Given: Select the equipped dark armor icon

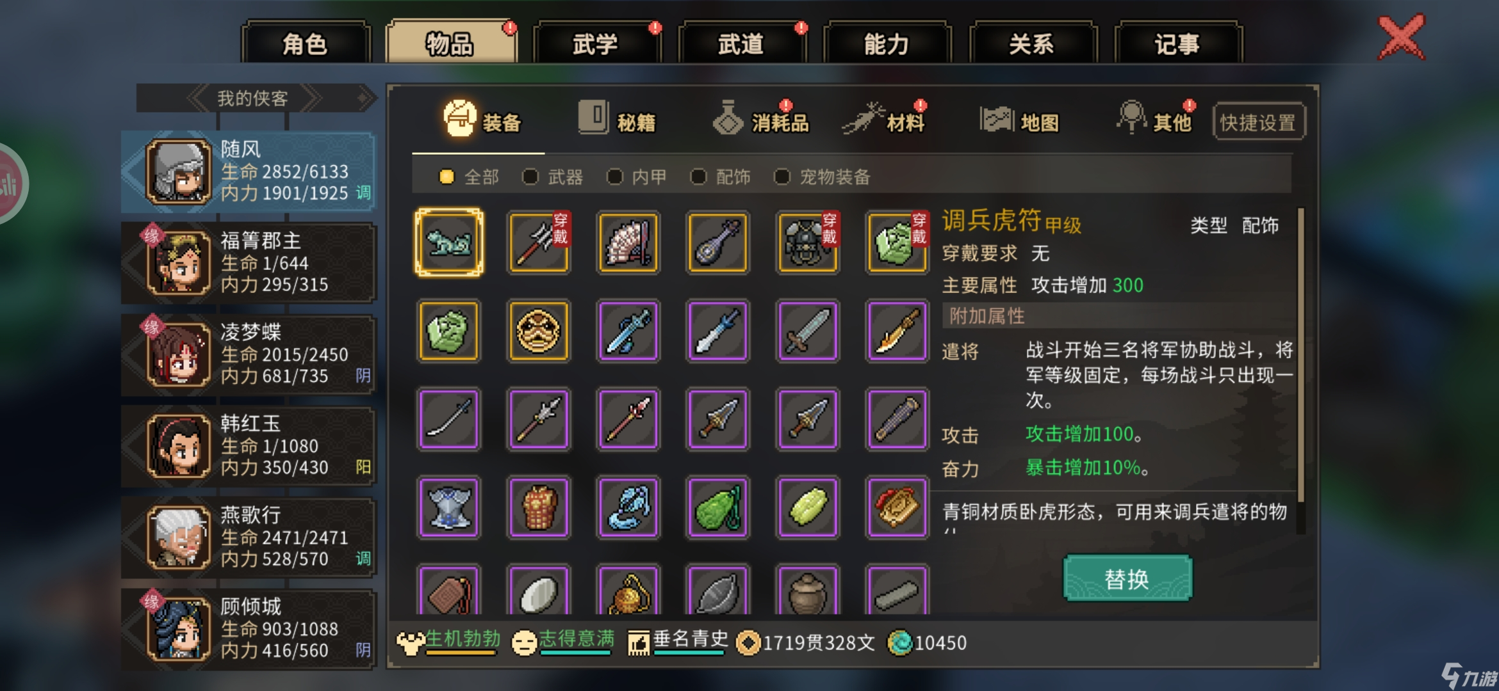Looking at the screenshot, I should pyautogui.click(x=808, y=242).
